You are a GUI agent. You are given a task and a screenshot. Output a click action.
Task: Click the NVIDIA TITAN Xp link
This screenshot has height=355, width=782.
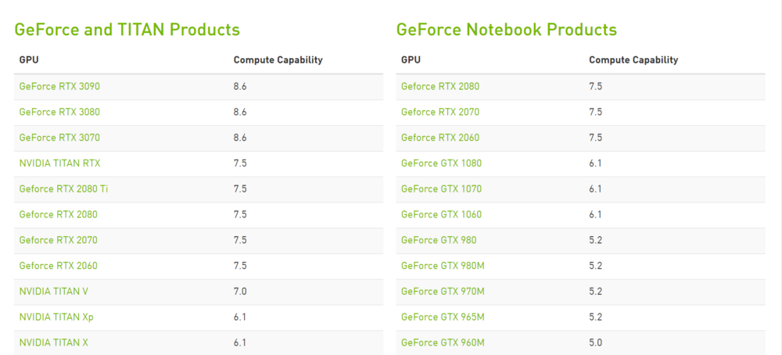(56, 317)
